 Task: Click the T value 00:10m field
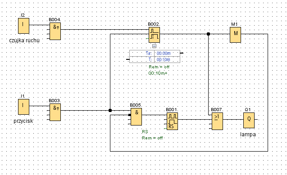167,59
